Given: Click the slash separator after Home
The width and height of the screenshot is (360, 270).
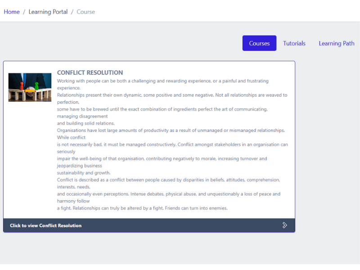Looking at the screenshot, I should point(24,12).
